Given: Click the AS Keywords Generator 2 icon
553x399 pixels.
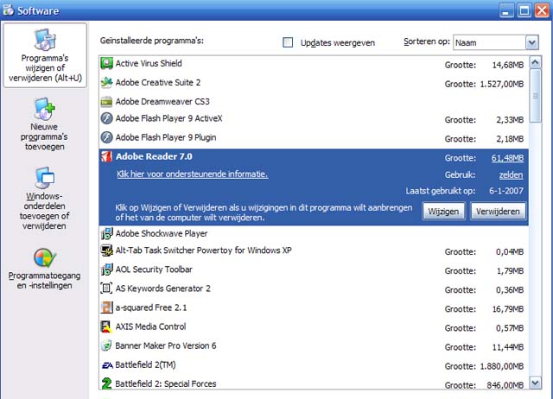Looking at the screenshot, I should tap(106, 288).
